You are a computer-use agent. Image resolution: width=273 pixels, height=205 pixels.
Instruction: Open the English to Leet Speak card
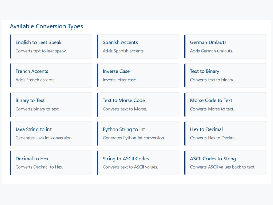coord(51,46)
